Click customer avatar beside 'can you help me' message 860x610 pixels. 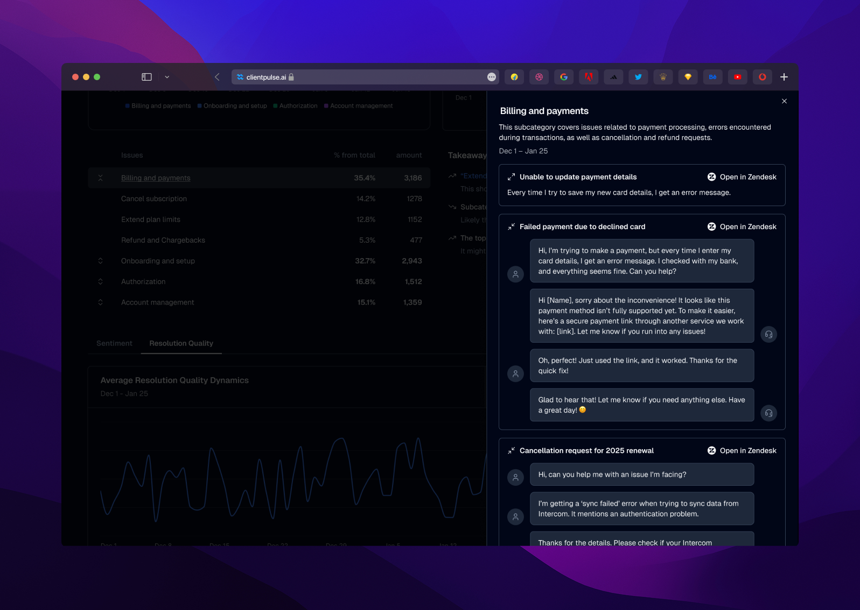tap(515, 477)
